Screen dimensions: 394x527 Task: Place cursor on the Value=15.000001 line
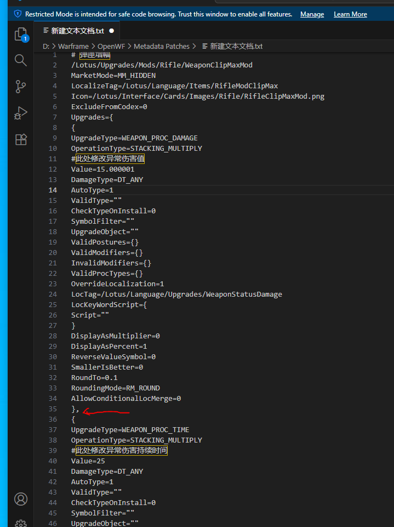pos(102,169)
